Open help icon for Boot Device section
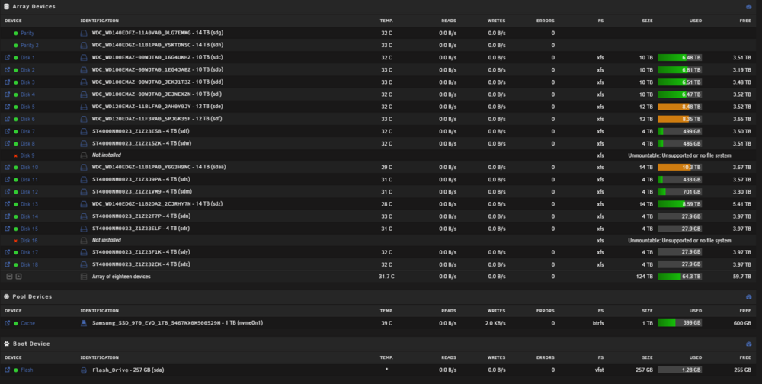The width and height of the screenshot is (762, 384). point(748,344)
